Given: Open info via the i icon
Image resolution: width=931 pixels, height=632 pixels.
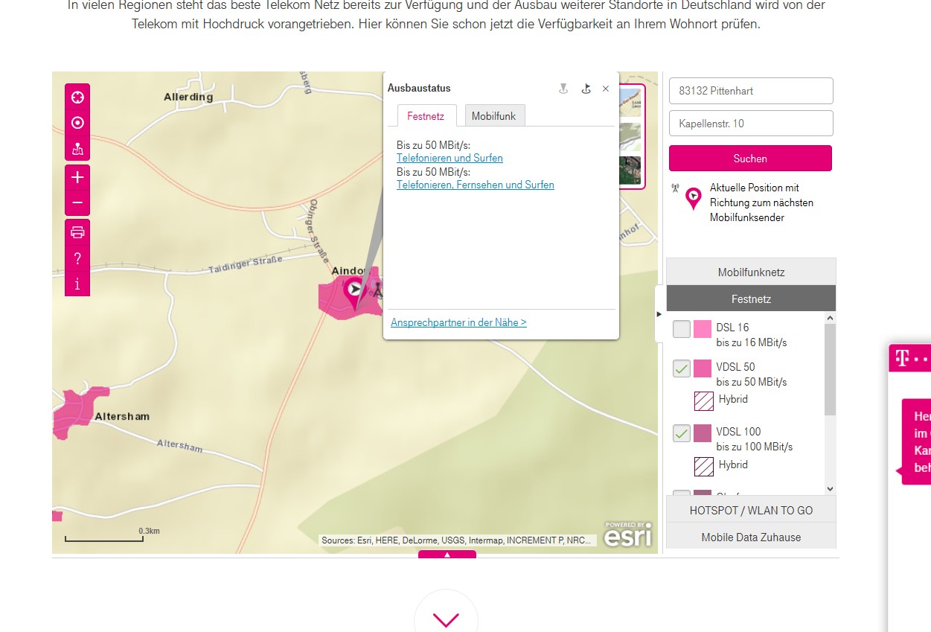Looking at the screenshot, I should [x=77, y=284].
